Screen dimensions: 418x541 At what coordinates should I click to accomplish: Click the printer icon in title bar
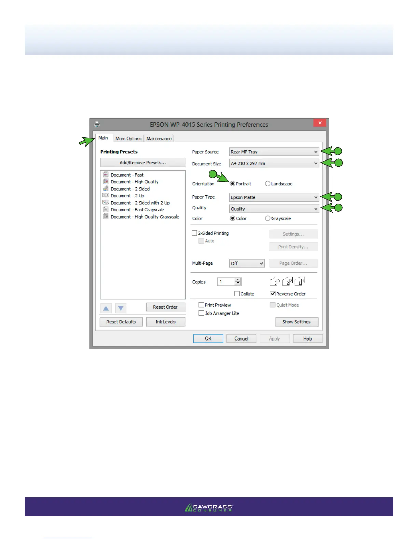click(x=97, y=124)
